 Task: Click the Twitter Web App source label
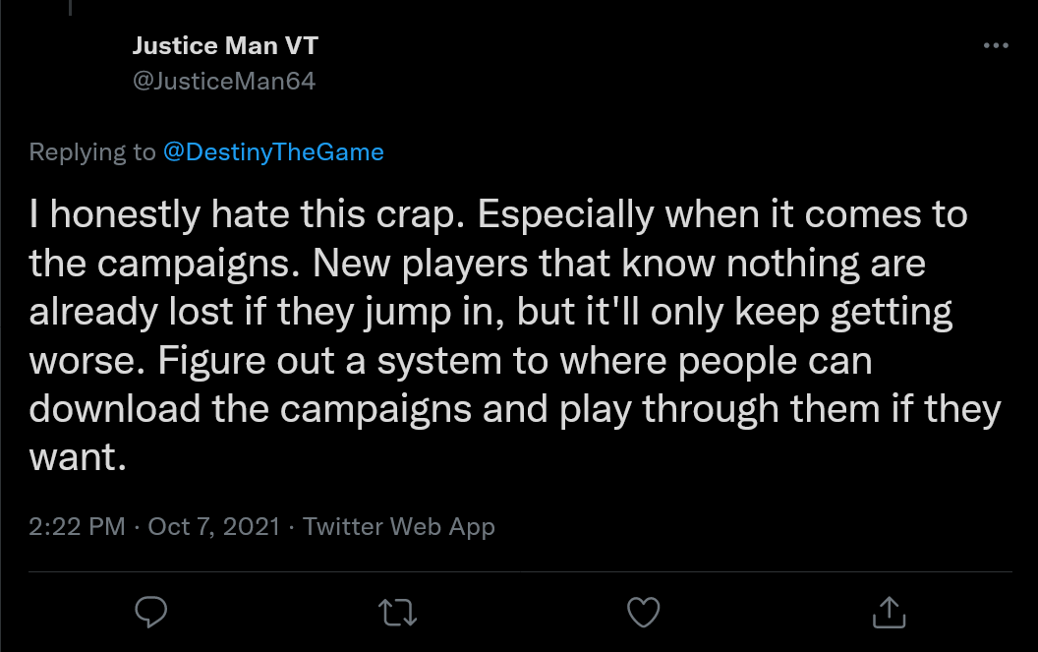pos(398,527)
